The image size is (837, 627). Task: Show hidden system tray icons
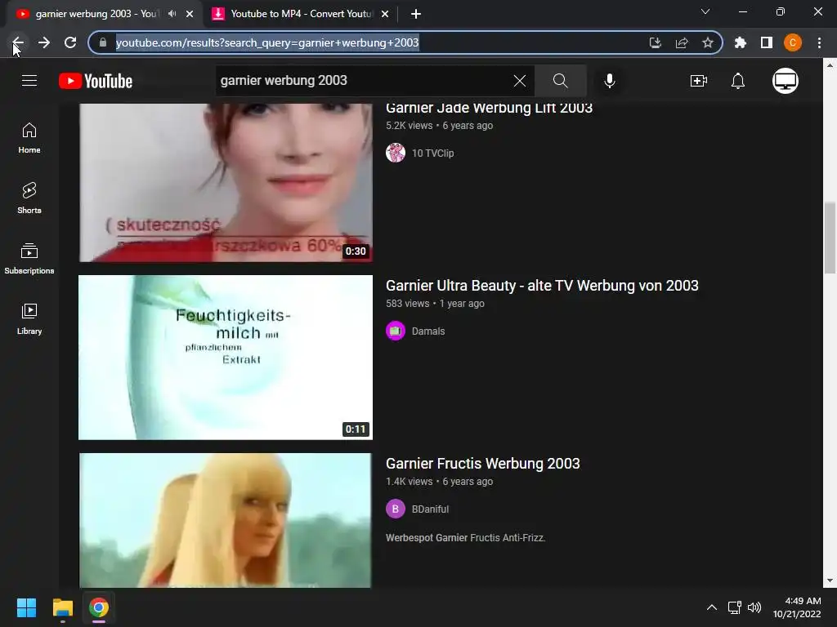[712, 607]
